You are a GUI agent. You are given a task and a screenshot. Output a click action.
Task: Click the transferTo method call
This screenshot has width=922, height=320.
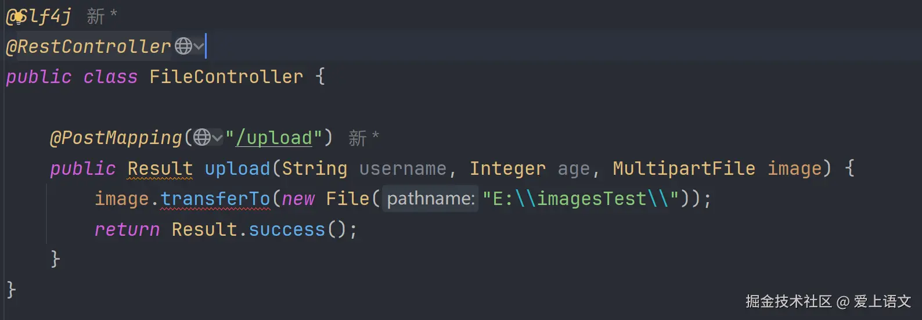215,199
